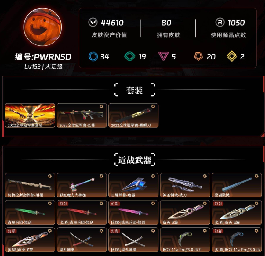Screen dimensions: 265x256
Task: Open the 2022全球冠军赛套装 bundle thumbnail
Action: (30, 116)
